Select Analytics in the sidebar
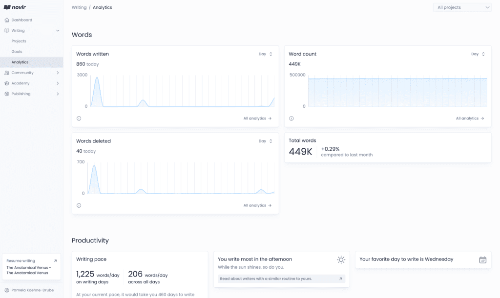 click(32, 62)
